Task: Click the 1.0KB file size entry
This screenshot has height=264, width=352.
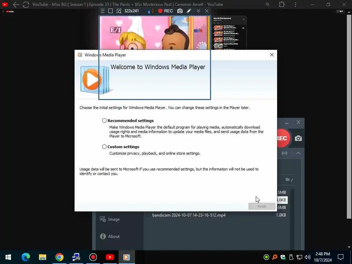Action: [x=281, y=215]
